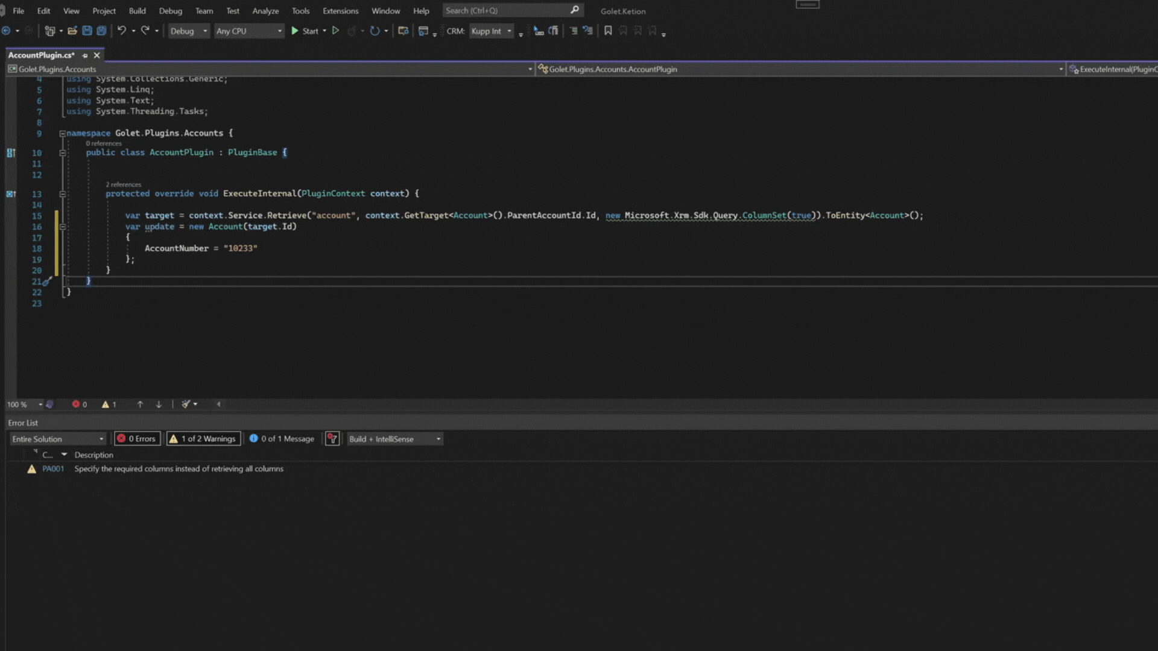
Task: Click the search magnifier icon
Action: tap(575, 10)
